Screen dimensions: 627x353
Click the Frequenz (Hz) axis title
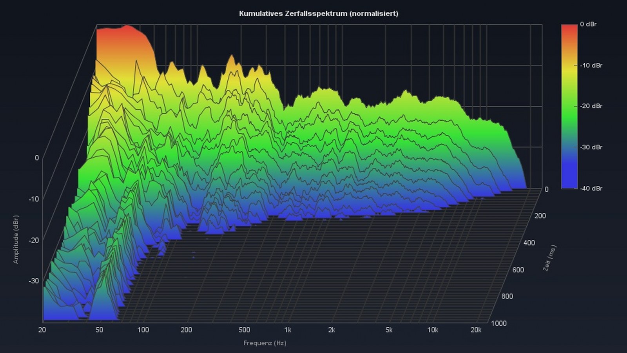click(x=265, y=343)
